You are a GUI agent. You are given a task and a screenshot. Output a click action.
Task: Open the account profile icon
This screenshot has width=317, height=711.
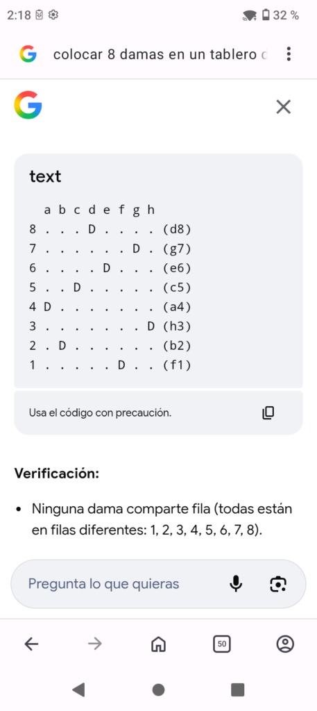(285, 644)
